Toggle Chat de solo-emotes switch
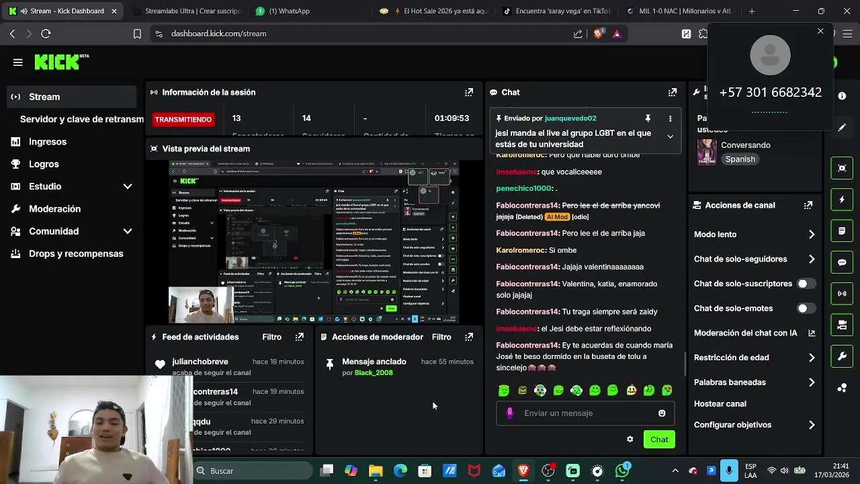Screen dimensions: 860x484 (x=806, y=309)
